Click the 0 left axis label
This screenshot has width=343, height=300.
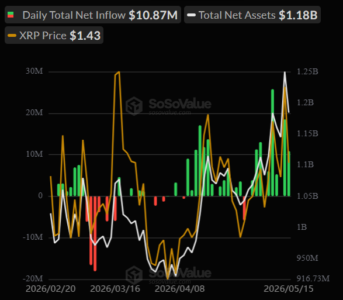(x=40, y=195)
